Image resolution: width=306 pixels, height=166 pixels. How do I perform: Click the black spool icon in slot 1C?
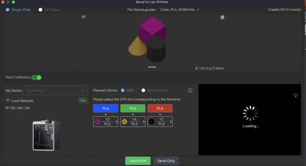pyautogui.click(x=152, y=122)
